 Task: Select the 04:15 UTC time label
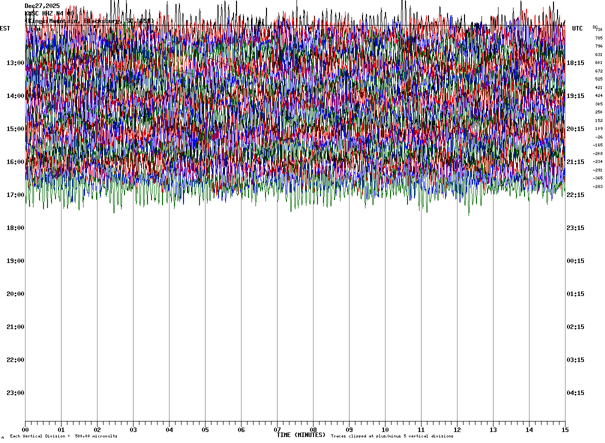[575, 393]
